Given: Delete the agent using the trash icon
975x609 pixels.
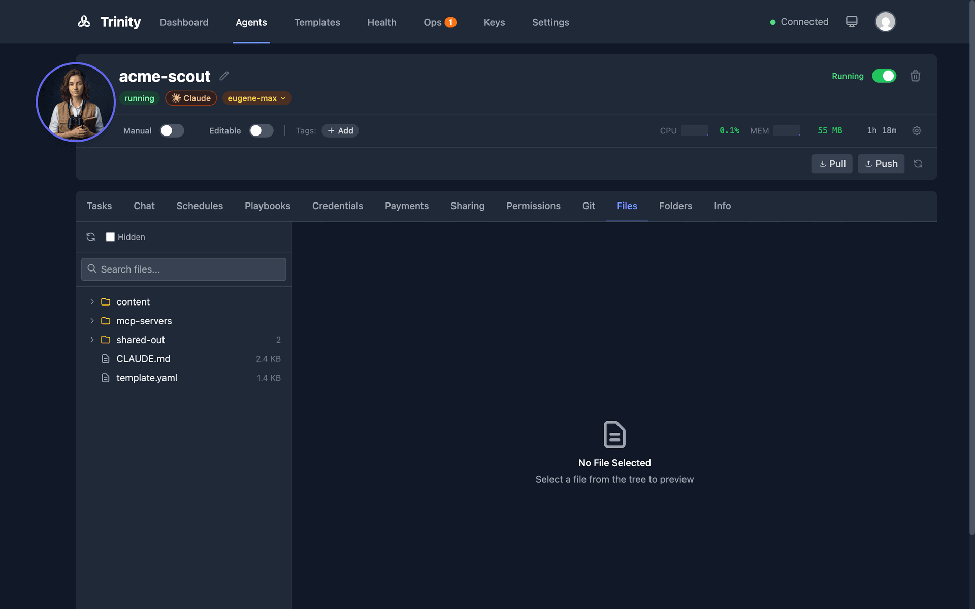Looking at the screenshot, I should (915, 76).
